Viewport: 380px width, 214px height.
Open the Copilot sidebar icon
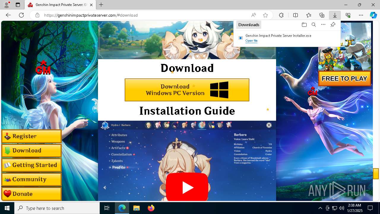(x=373, y=15)
